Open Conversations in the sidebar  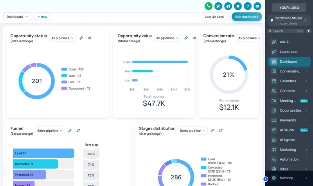tap(289, 71)
